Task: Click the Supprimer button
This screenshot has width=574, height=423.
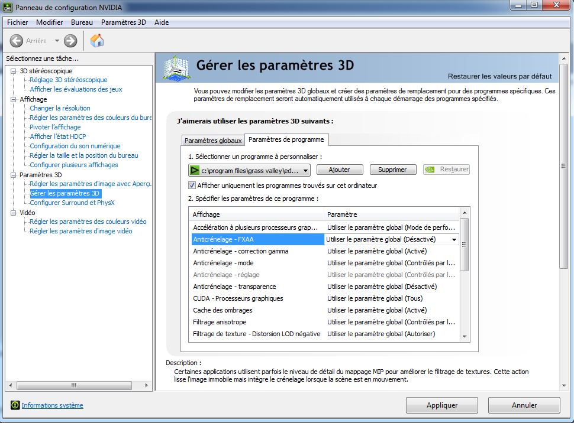Action: (392, 170)
